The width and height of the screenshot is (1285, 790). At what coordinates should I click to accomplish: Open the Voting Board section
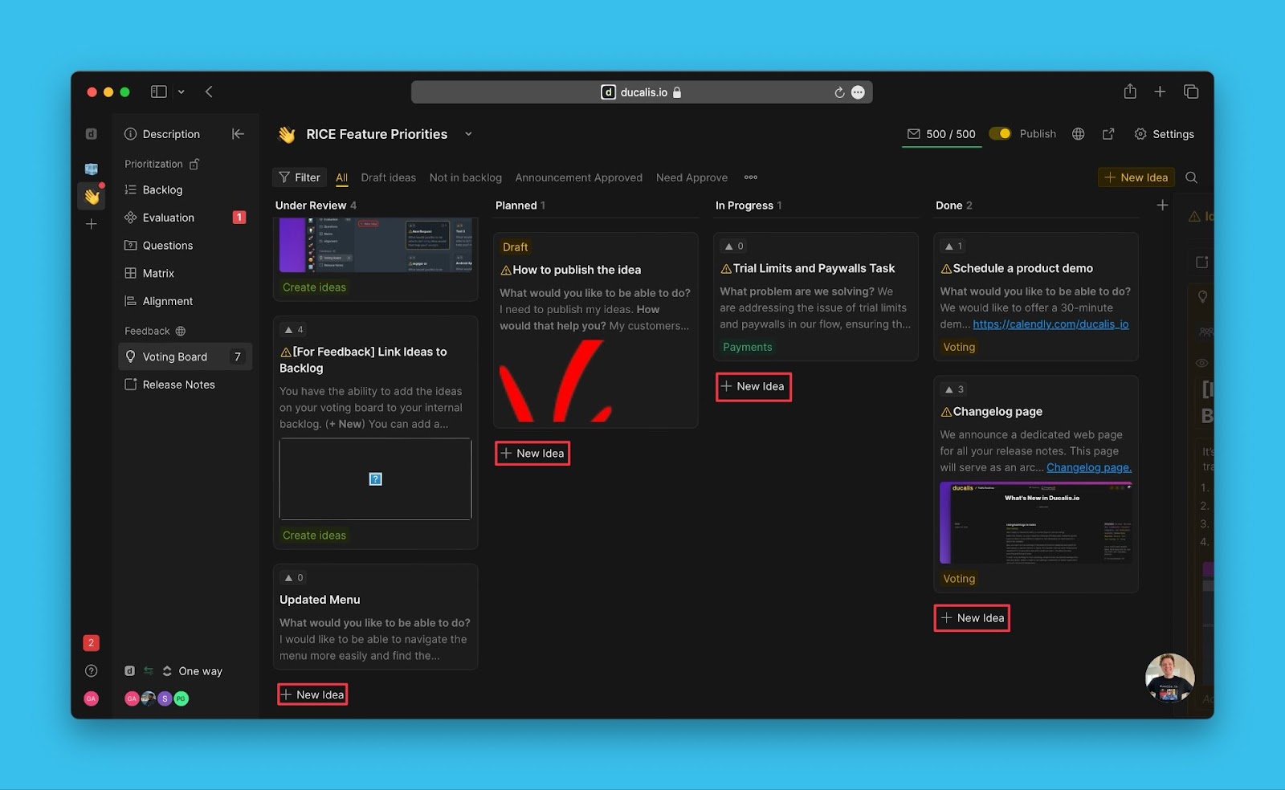tap(174, 356)
